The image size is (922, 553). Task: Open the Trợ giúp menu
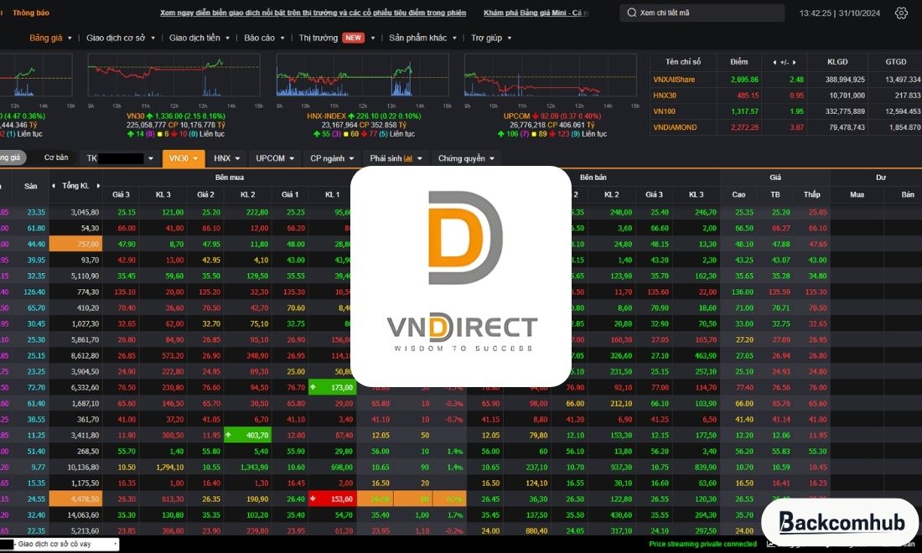[x=491, y=38]
